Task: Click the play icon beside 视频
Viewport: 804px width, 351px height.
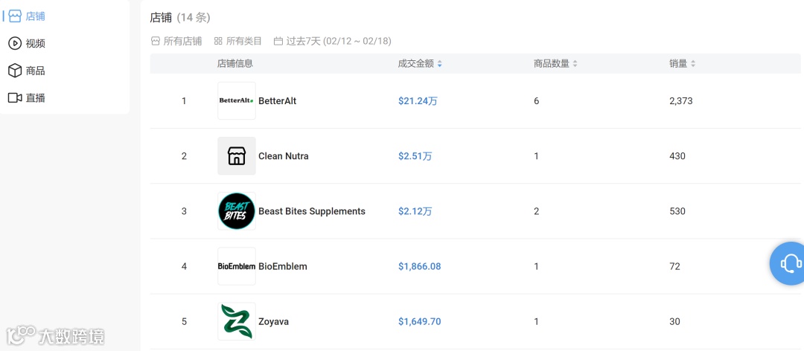Action: (x=15, y=44)
